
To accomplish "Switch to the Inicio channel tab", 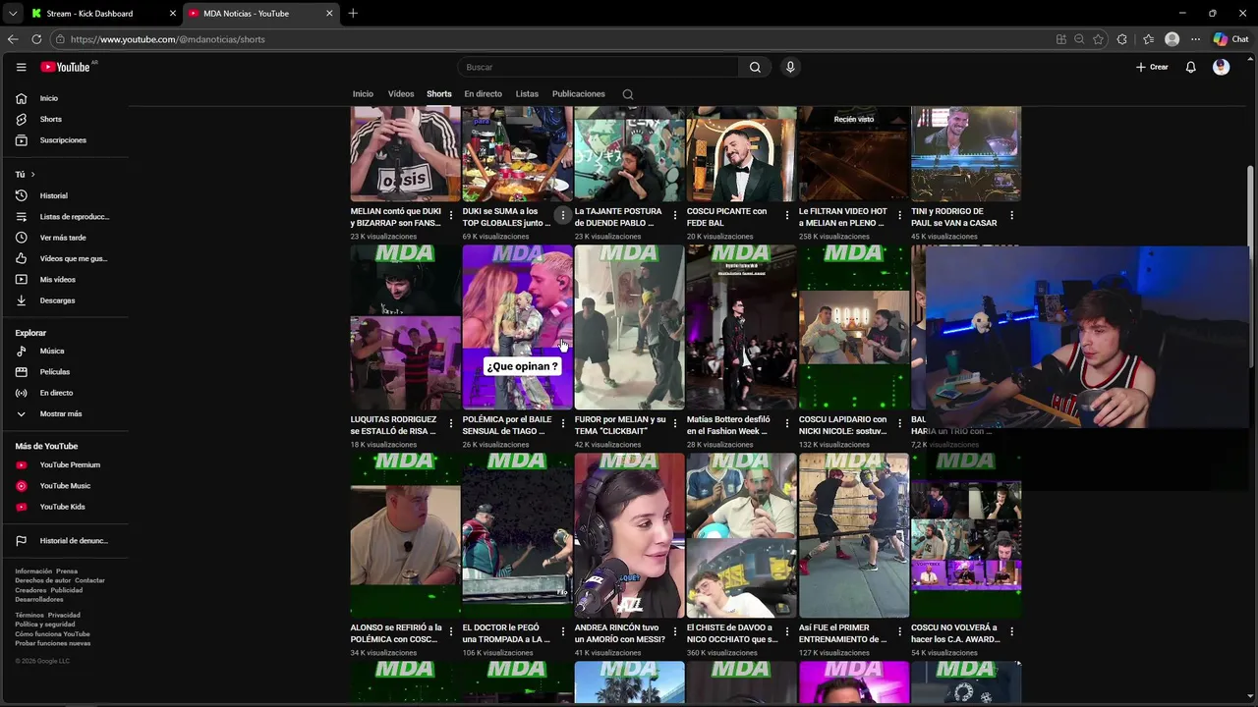I will pyautogui.click(x=363, y=94).
